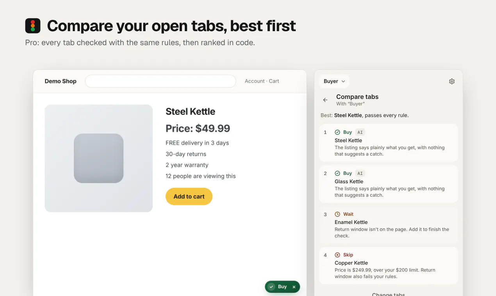Dismiss the floating Buy badge
This screenshot has height=296, width=496.
coord(294,287)
